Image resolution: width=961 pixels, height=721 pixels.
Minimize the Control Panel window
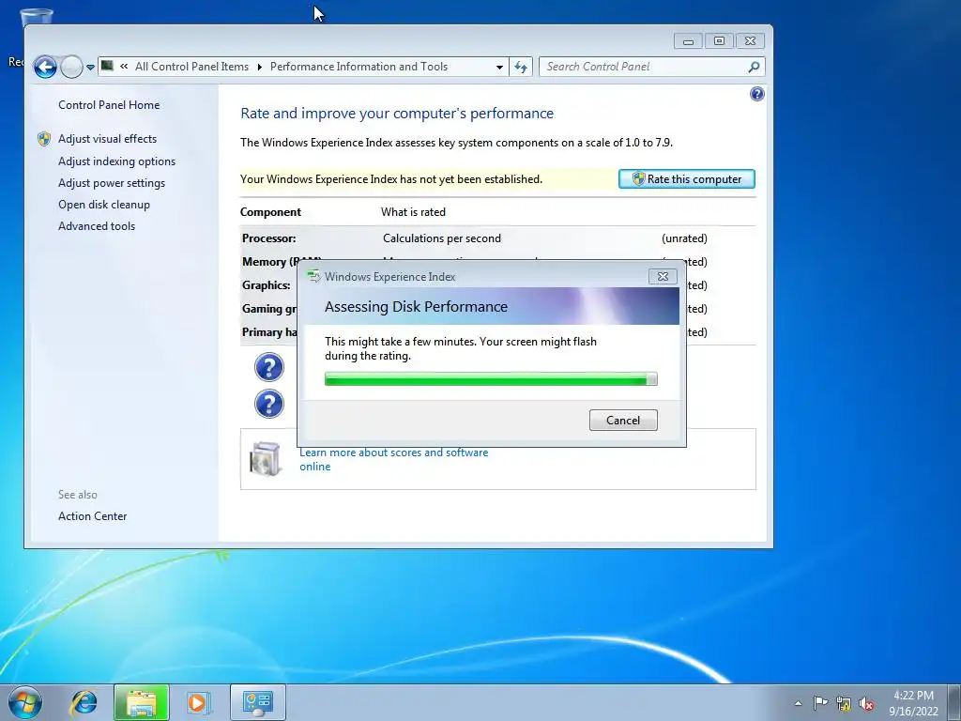coord(688,41)
